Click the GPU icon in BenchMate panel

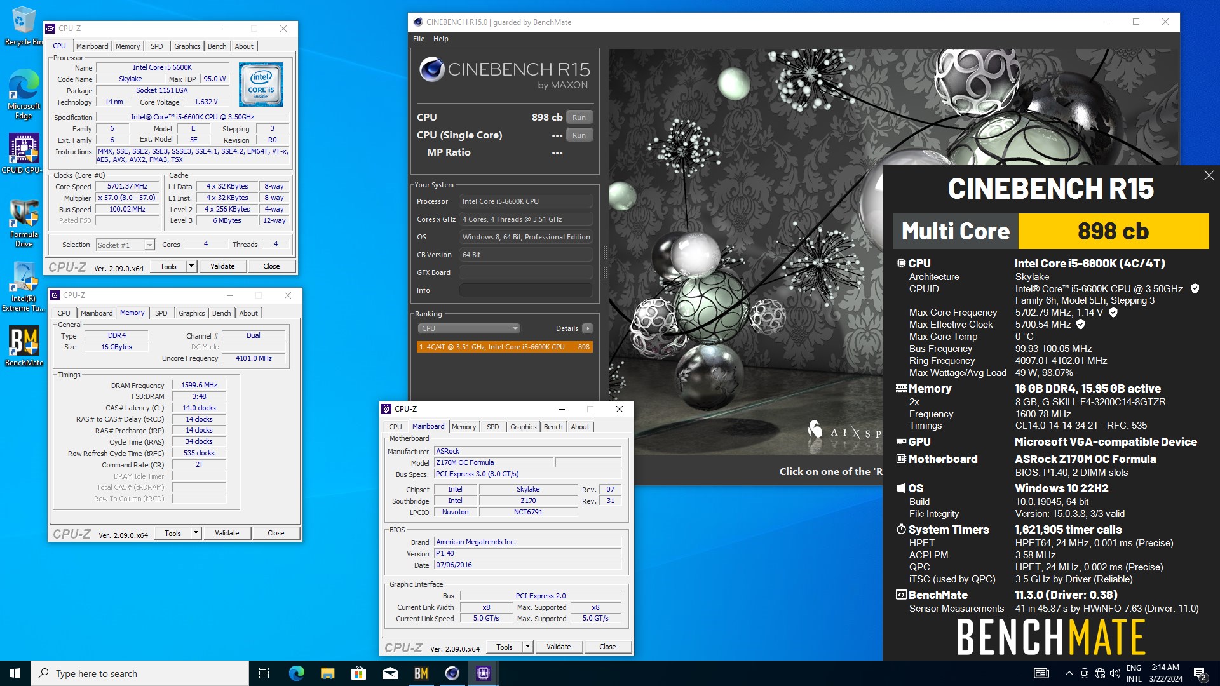[901, 441]
